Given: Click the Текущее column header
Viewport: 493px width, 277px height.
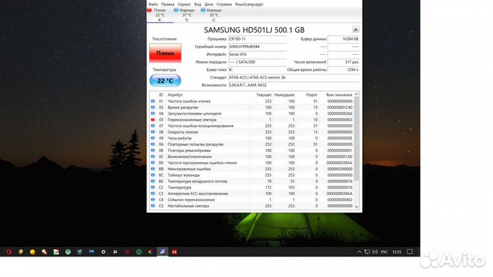Looking at the screenshot, I should tap(264, 95).
